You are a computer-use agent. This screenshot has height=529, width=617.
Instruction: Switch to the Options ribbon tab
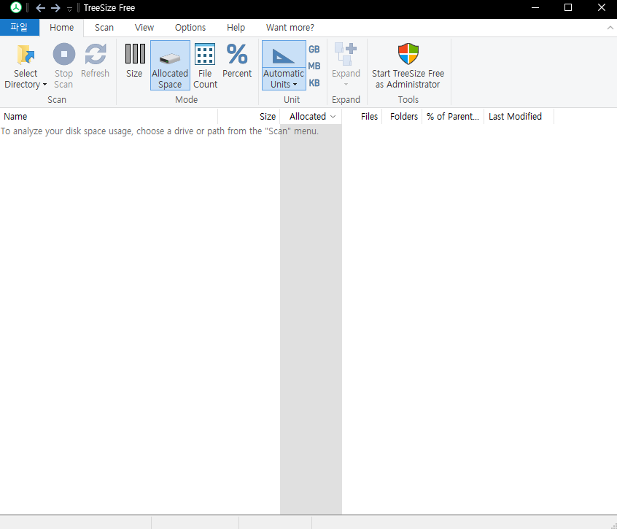[190, 28]
